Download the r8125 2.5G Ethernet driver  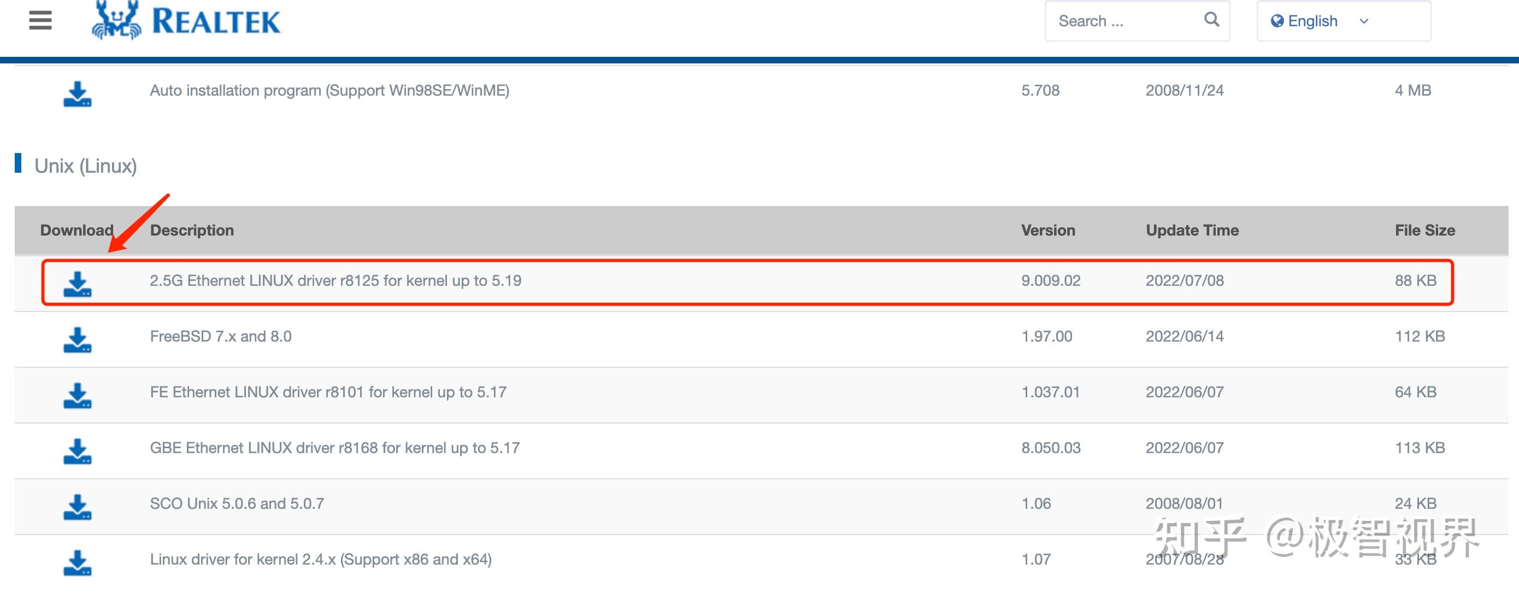(x=77, y=284)
